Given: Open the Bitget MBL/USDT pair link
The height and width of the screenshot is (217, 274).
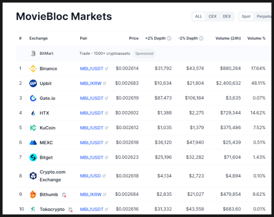Looking at the screenshot, I should pos(92,157).
